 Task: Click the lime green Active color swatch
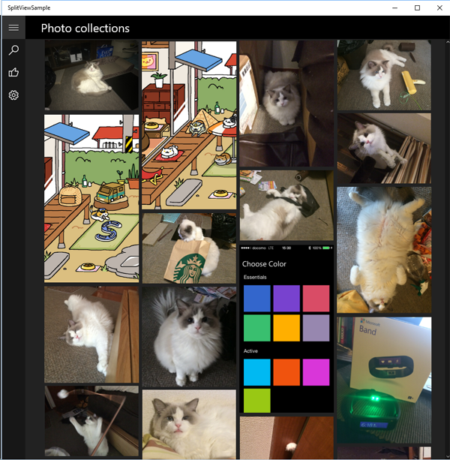pos(257,401)
